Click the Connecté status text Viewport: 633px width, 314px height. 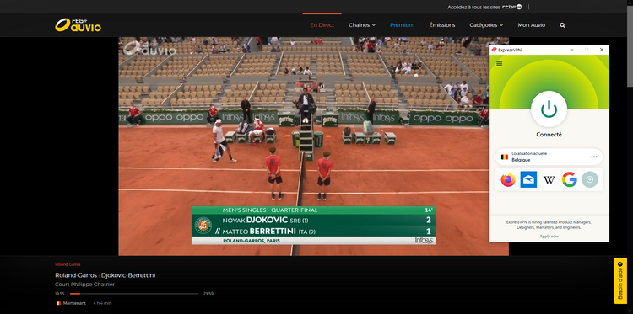[x=549, y=135]
